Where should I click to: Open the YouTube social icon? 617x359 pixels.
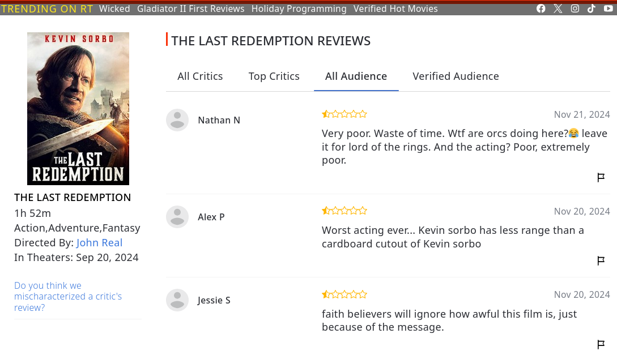point(609,8)
